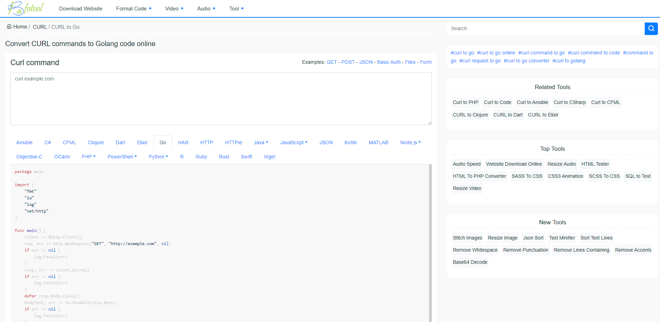Switch to the HTTPie tab
This screenshot has height=322, width=660.
pyautogui.click(x=233, y=142)
